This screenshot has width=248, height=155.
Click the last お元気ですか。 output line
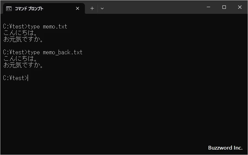click(23, 65)
